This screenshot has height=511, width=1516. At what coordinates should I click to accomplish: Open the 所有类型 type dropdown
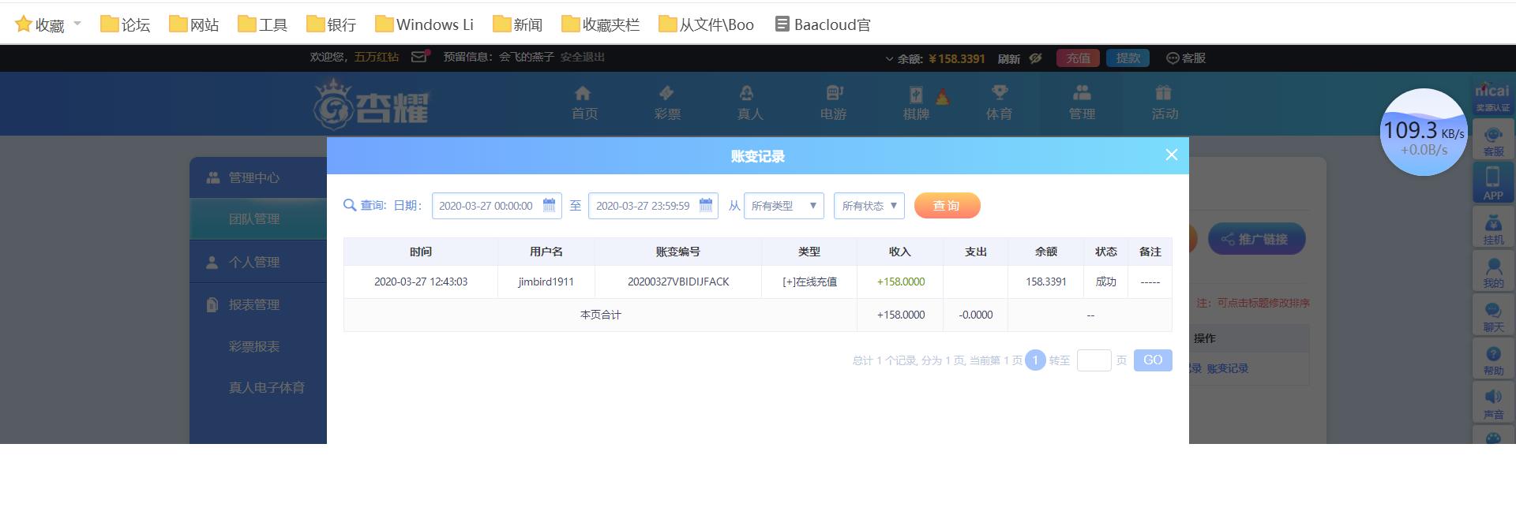click(x=783, y=206)
